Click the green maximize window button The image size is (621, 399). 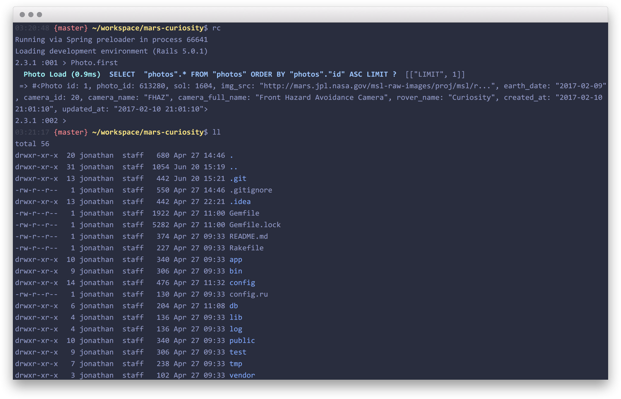pos(39,15)
